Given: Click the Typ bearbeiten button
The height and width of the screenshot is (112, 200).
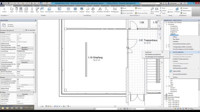Looking at the screenshot, I should point(30,30).
